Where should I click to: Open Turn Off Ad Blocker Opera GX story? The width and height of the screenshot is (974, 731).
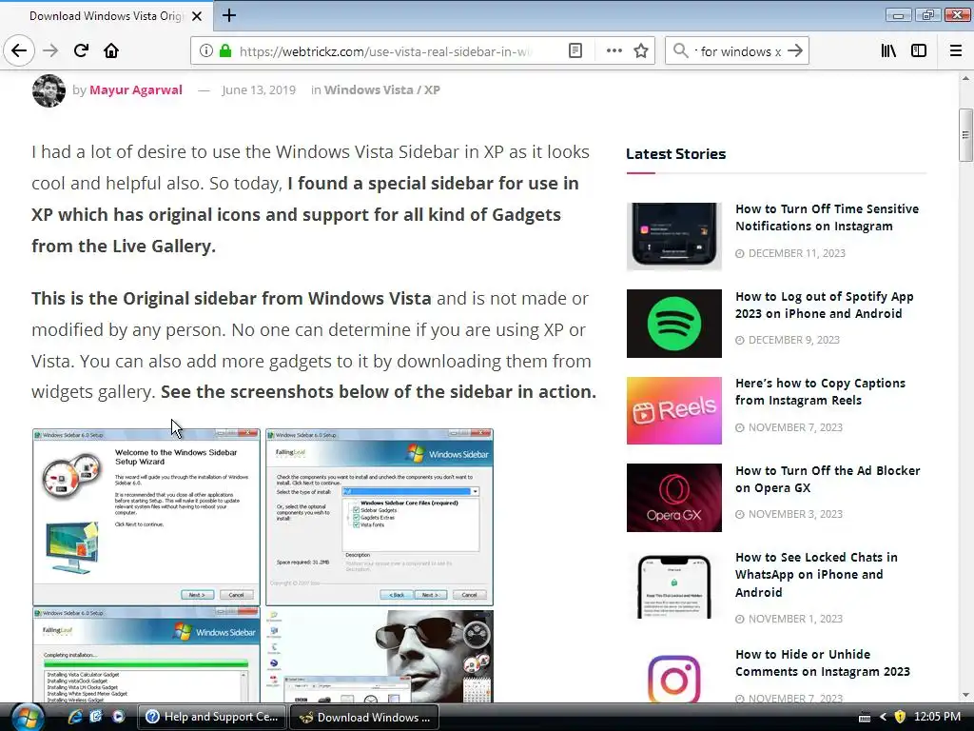(828, 480)
